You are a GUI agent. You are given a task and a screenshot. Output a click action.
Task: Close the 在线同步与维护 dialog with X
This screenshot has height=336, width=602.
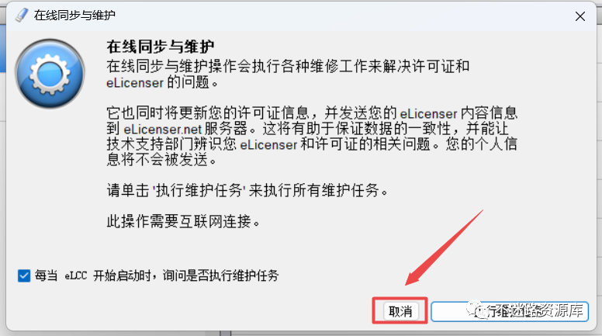(x=580, y=16)
